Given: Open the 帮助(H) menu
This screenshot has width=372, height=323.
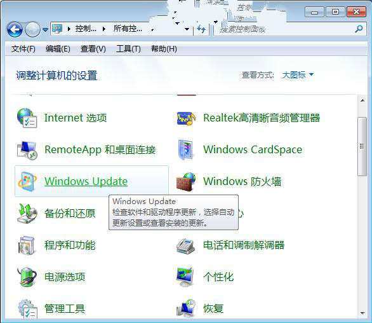Looking at the screenshot, I should [x=164, y=49].
